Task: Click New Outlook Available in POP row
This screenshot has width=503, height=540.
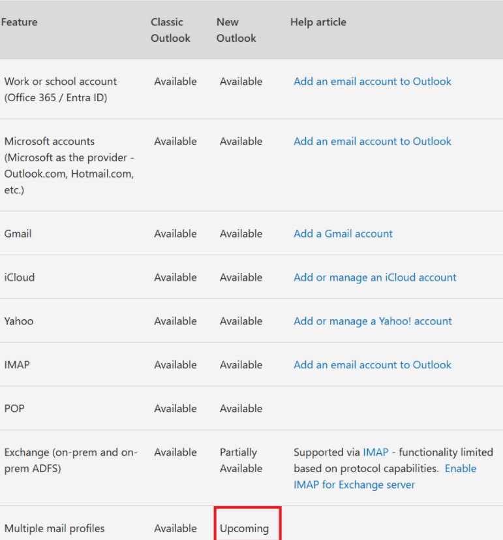Action: (x=241, y=409)
